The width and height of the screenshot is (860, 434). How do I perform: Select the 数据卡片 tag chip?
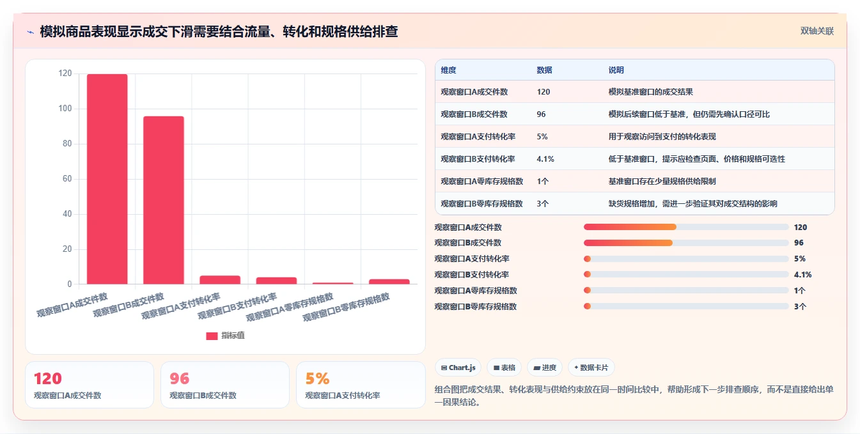[x=591, y=368]
